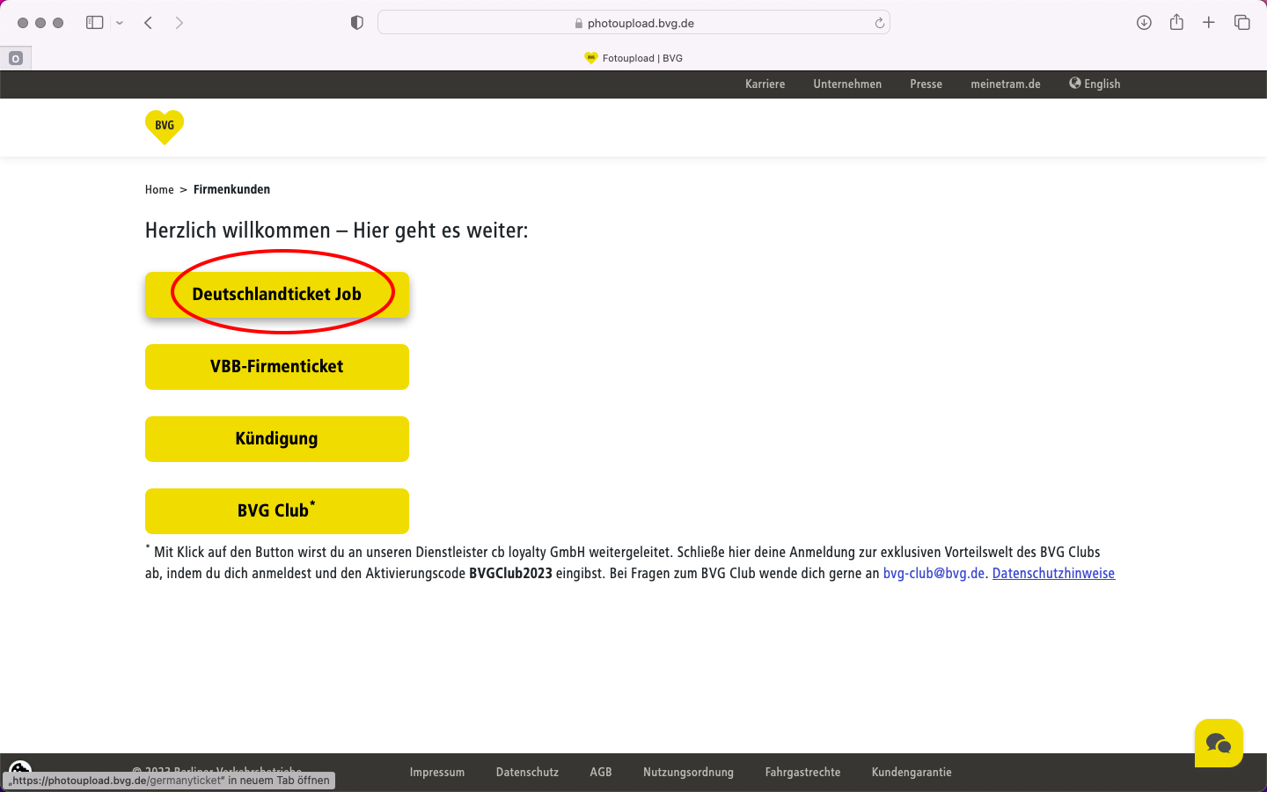Open VBB-Firmenticket button
The width and height of the screenshot is (1267, 792).
point(277,367)
